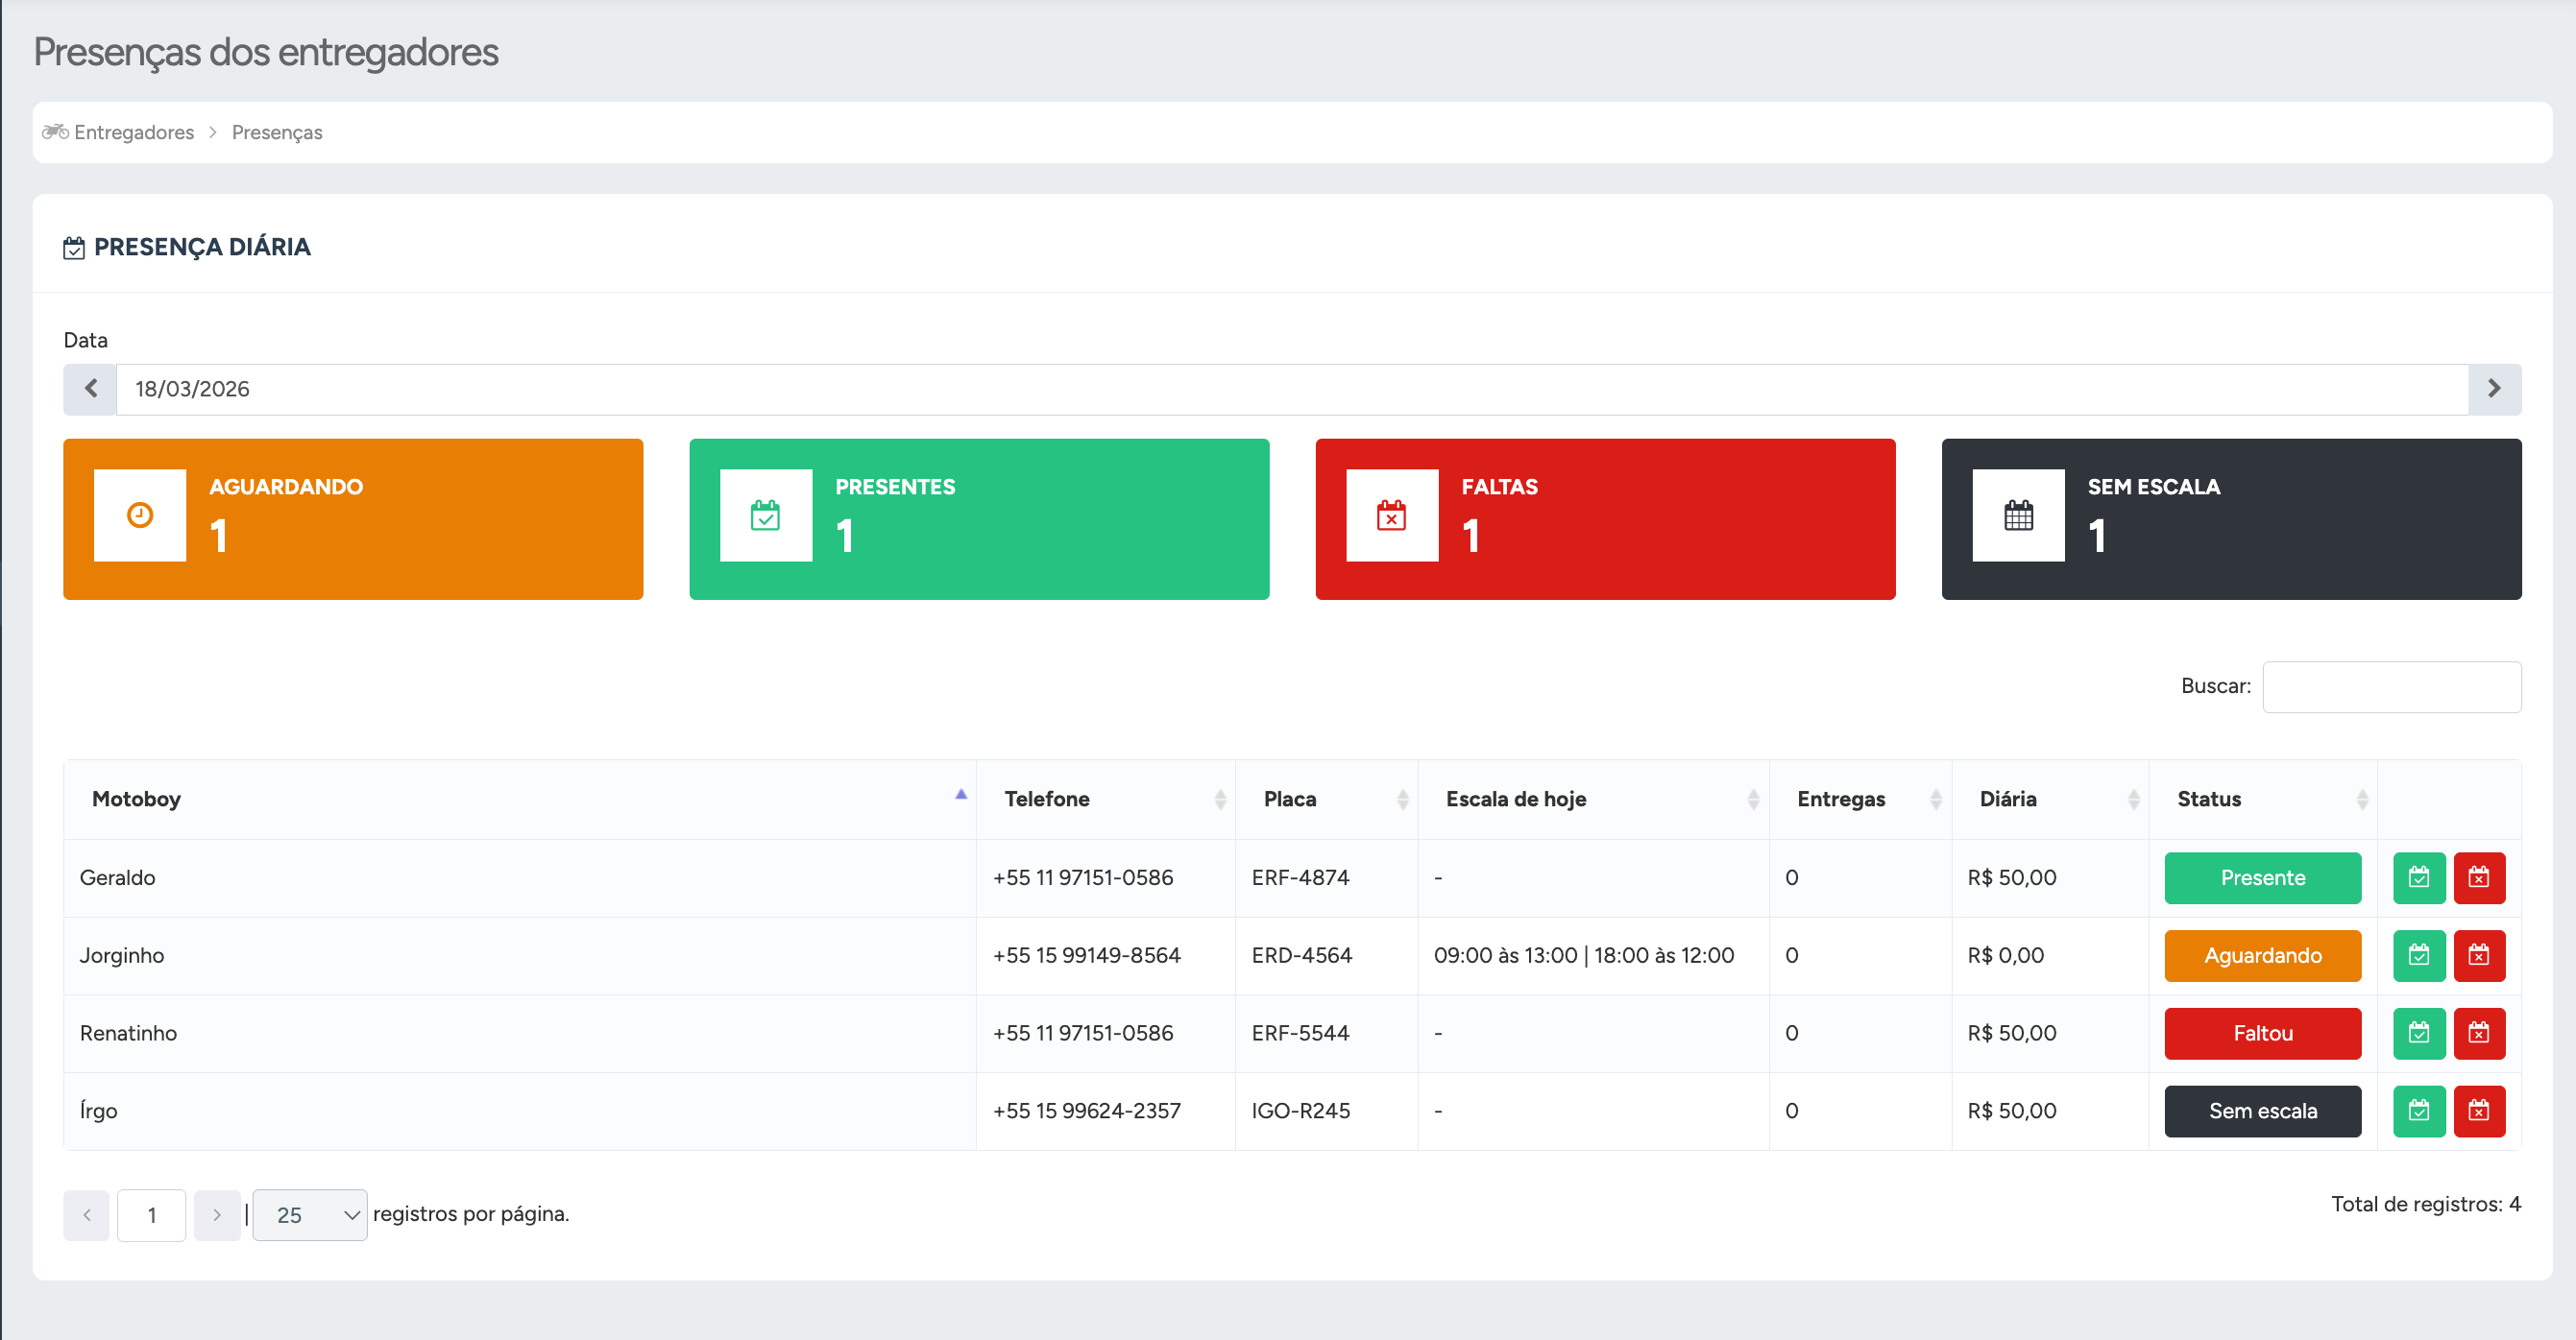Click the date field showing 18/03/2026
Image resolution: width=2576 pixels, height=1340 pixels.
[x=1290, y=389]
